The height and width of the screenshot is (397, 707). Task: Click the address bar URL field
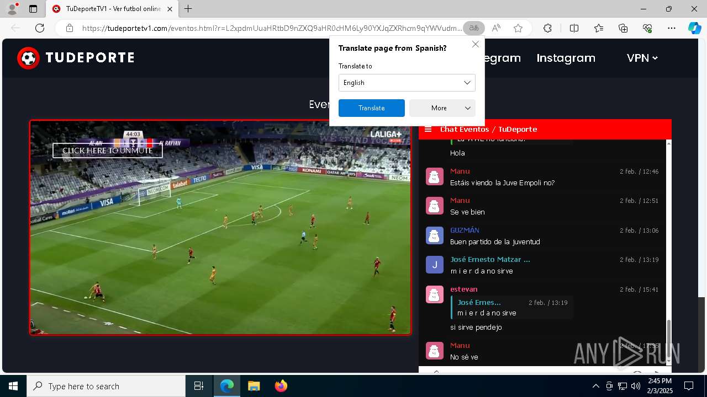coord(272,28)
